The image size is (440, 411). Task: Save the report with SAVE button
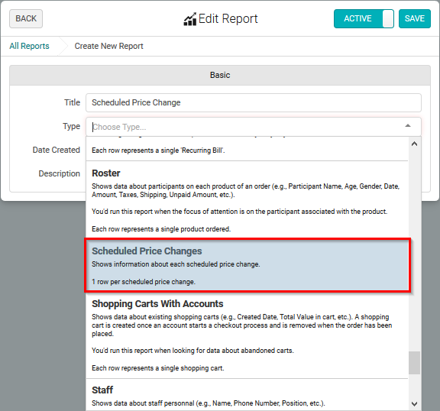(x=415, y=18)
